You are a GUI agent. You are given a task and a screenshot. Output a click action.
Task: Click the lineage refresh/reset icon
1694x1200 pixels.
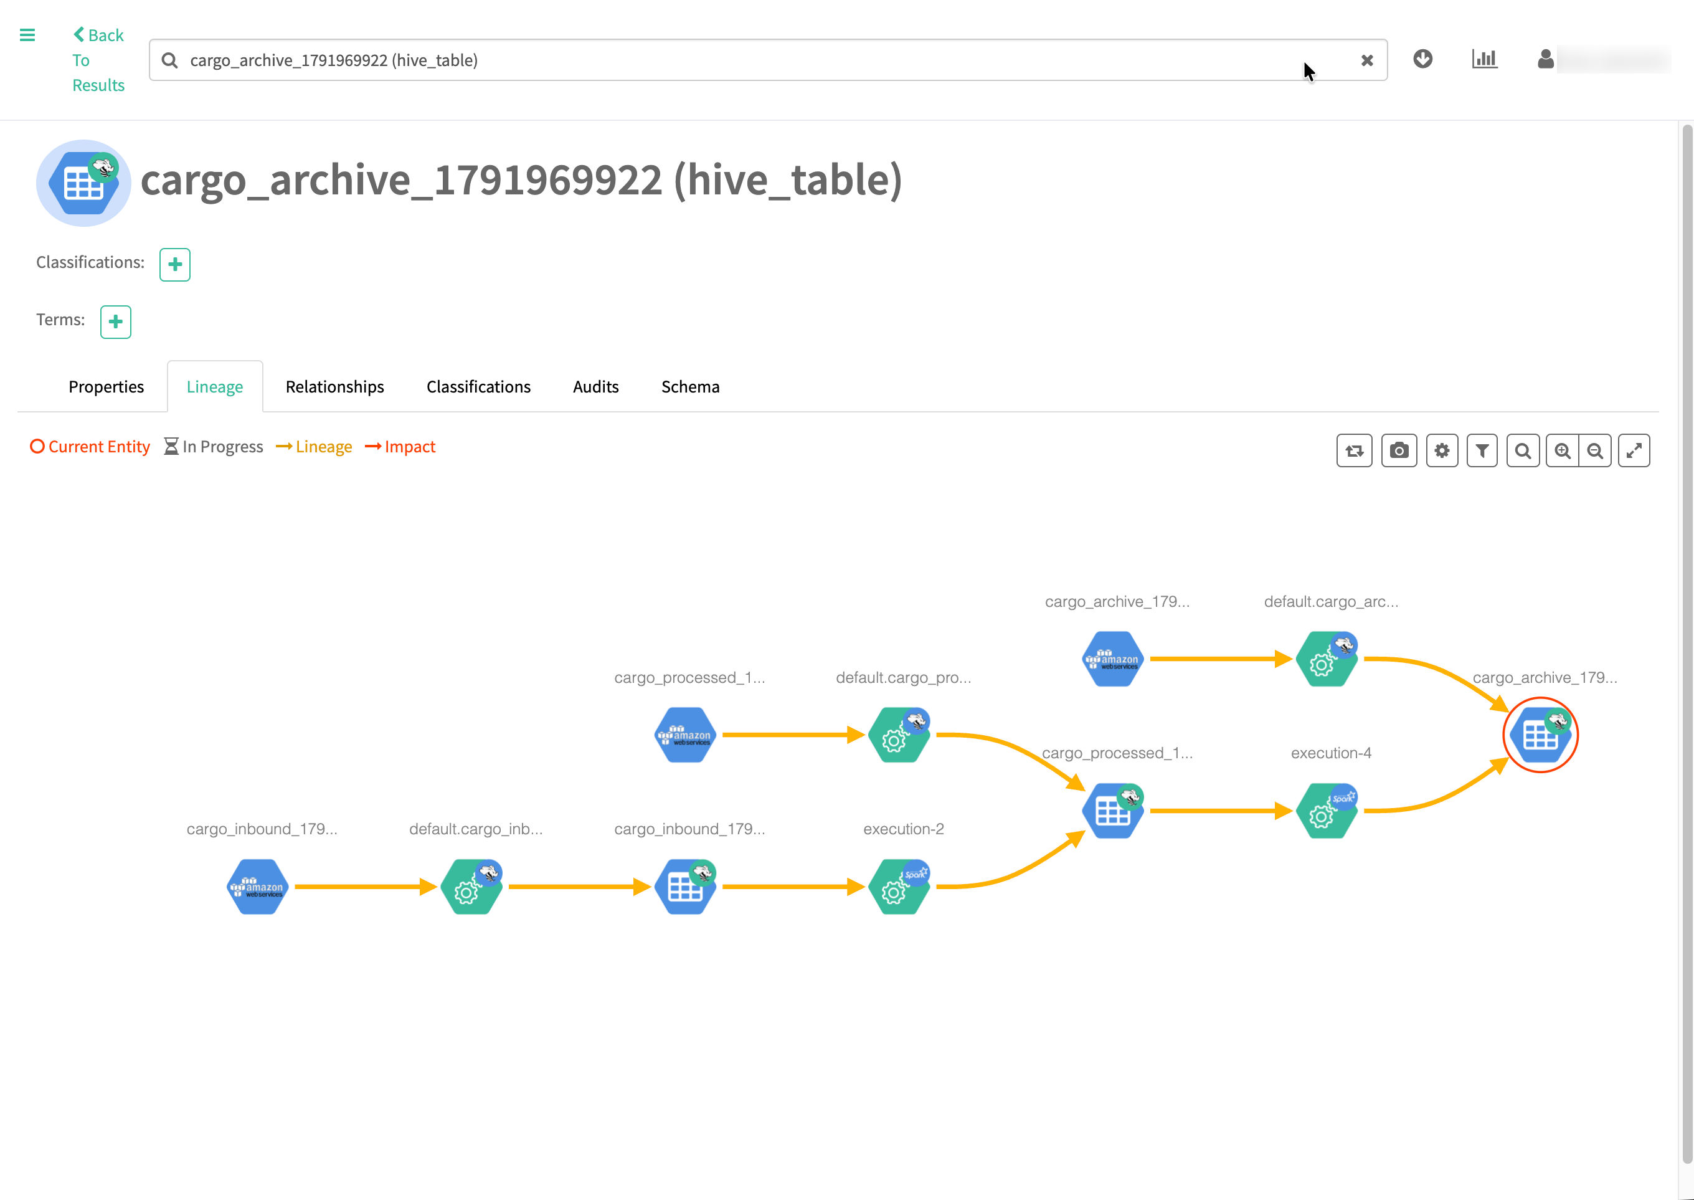1355,450
